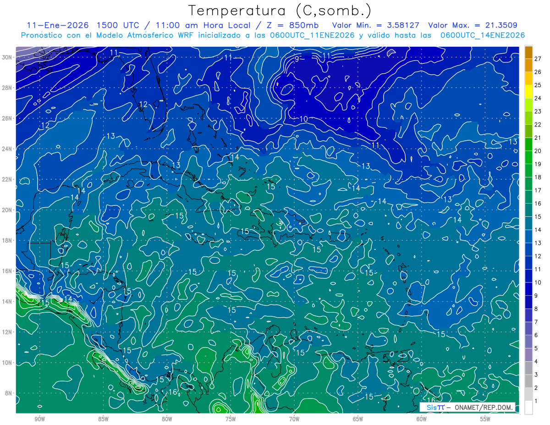Click the '80W' longitude axis label
Screen dimensions: 550x425
coord(167,419)
